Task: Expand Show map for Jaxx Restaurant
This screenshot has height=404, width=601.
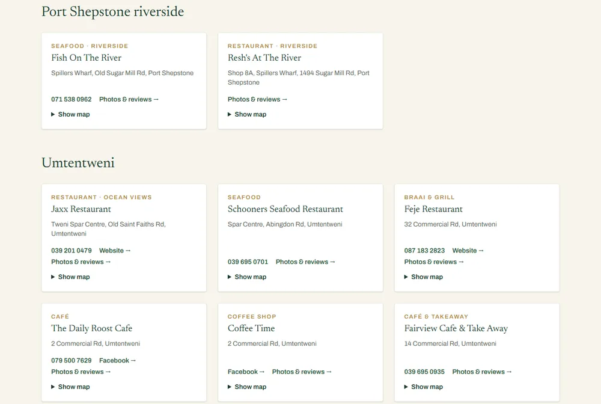Action: pyautogui.click(x=70, y=277)
